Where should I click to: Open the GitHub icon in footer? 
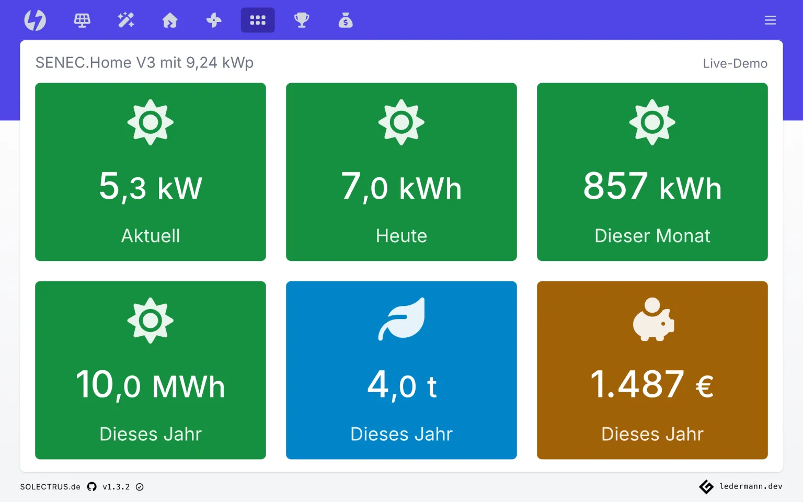click(x=92, y=487)
